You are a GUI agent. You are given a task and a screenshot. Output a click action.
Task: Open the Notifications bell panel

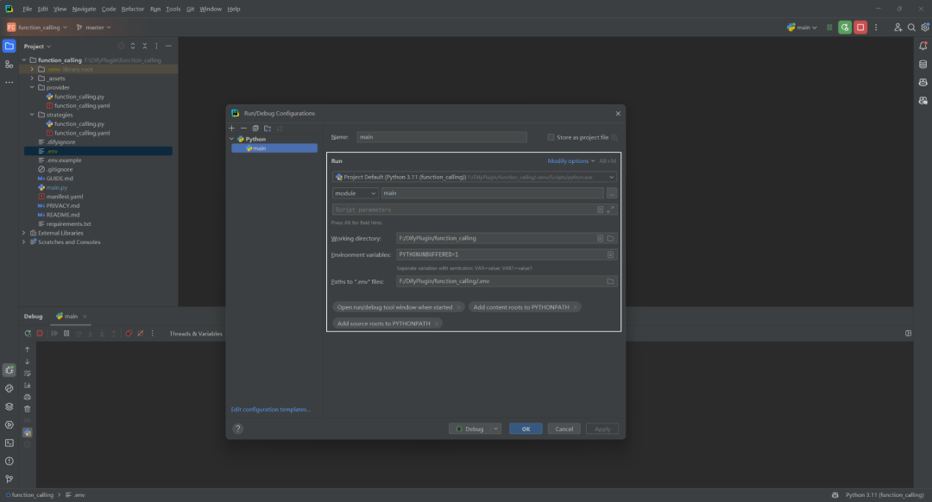coord(923,46)
